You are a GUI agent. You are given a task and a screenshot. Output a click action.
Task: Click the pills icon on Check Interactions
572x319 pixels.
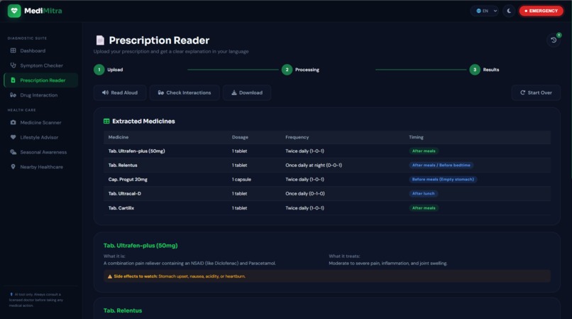tap(161, 93)
